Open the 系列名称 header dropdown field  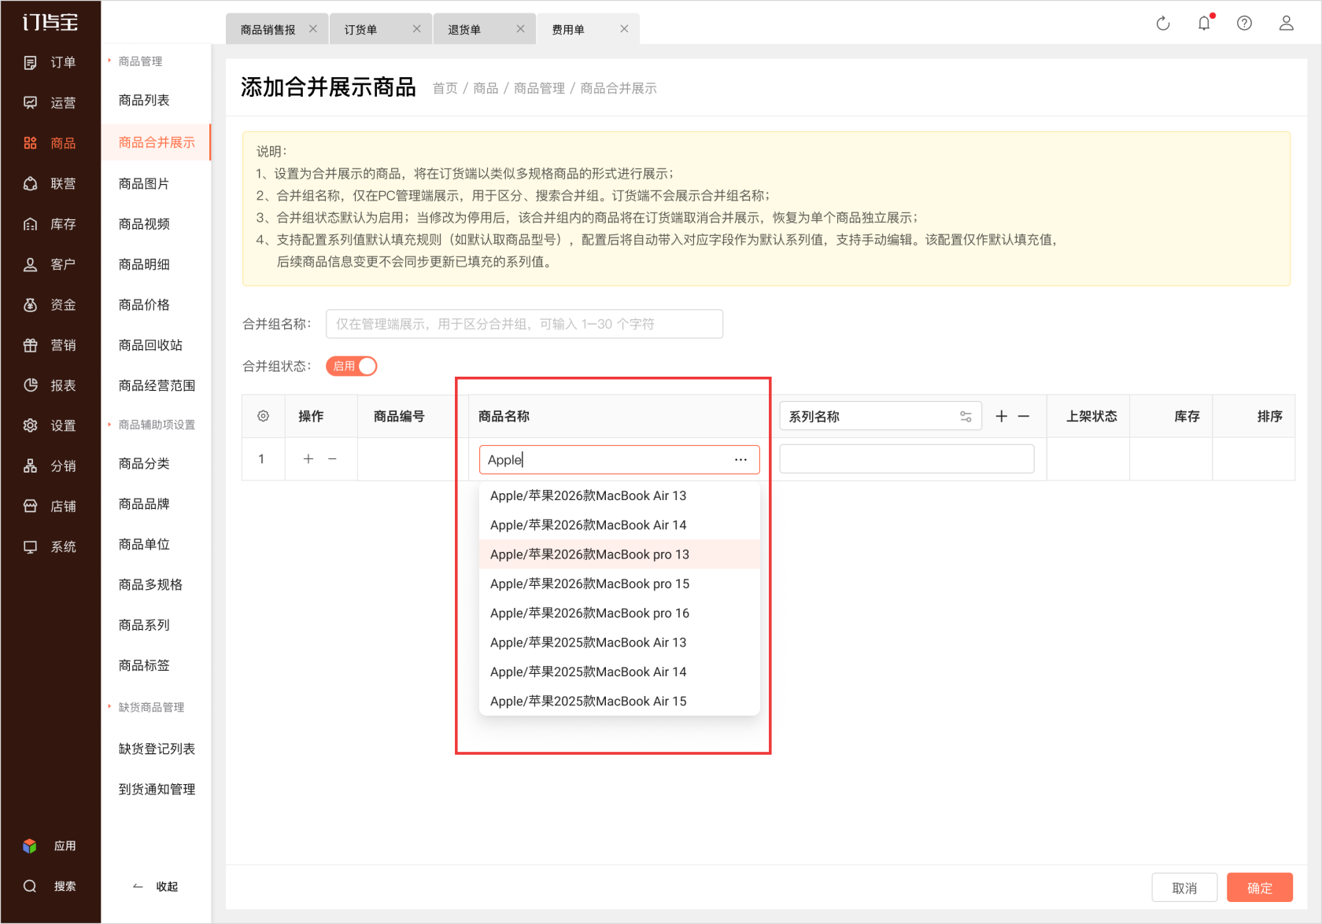point(881,416)
